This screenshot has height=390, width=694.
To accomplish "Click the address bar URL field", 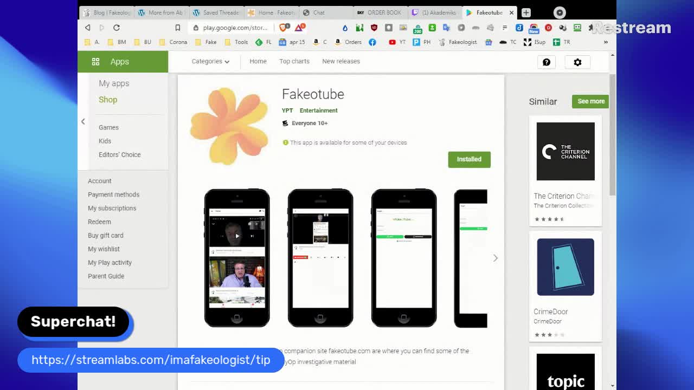I will (x=235, y=28).
